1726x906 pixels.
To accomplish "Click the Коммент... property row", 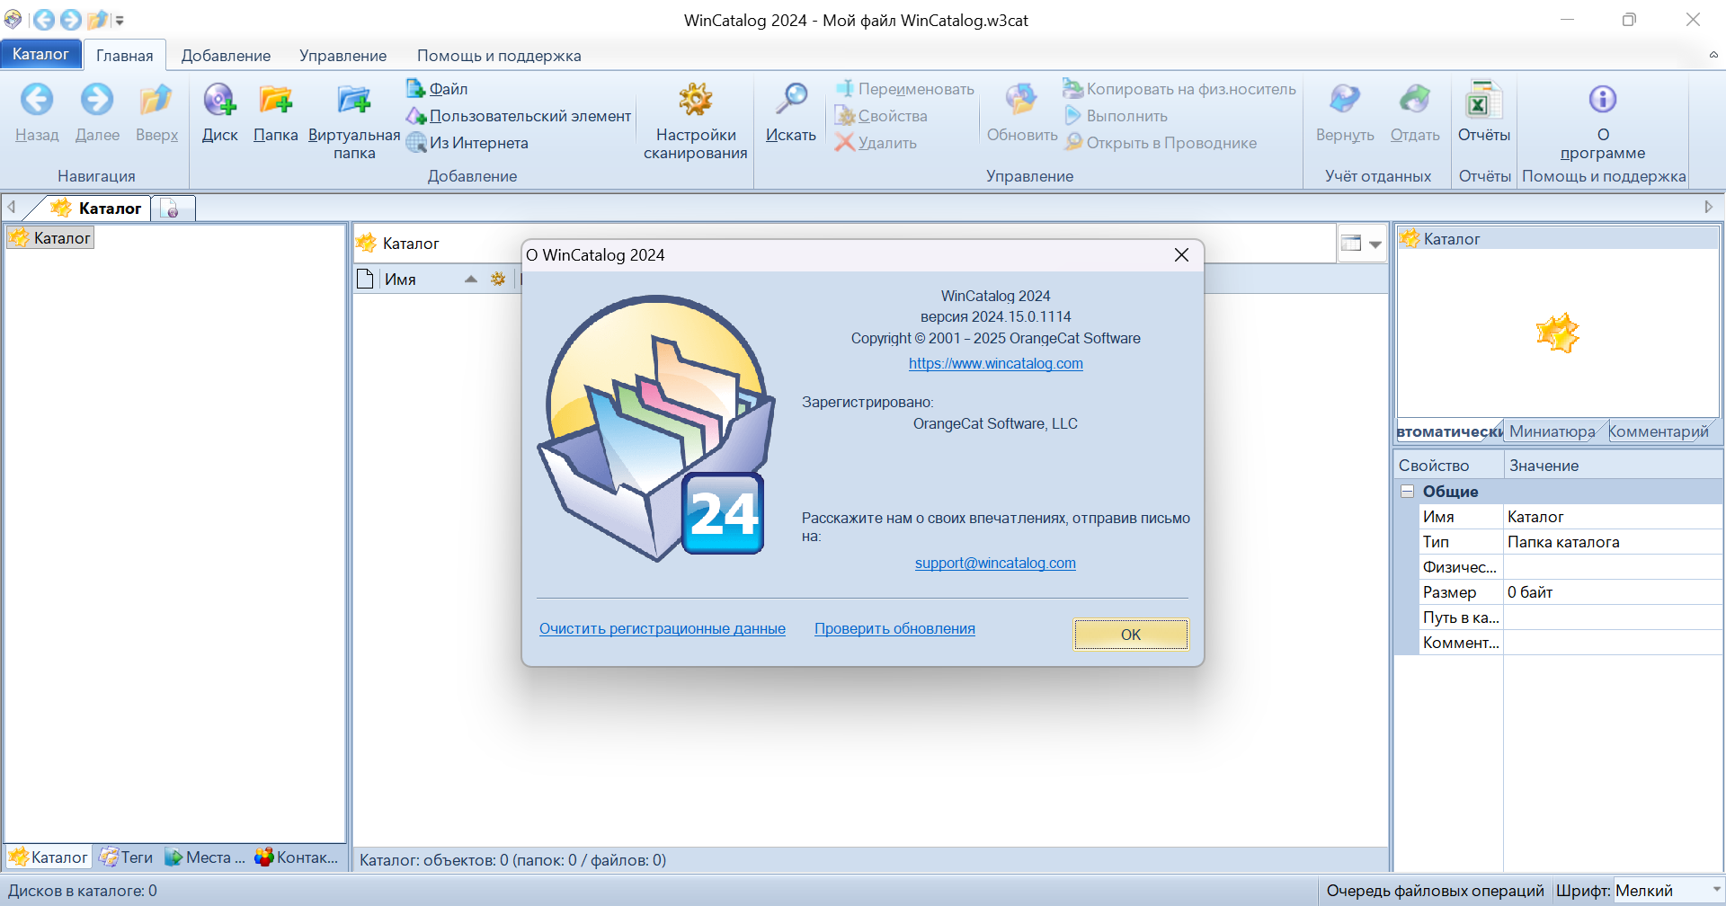I will point(1570,643).
